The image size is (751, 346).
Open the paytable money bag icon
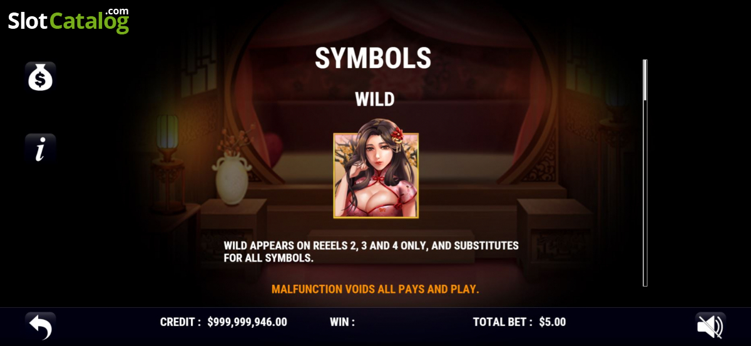[41, 77]
